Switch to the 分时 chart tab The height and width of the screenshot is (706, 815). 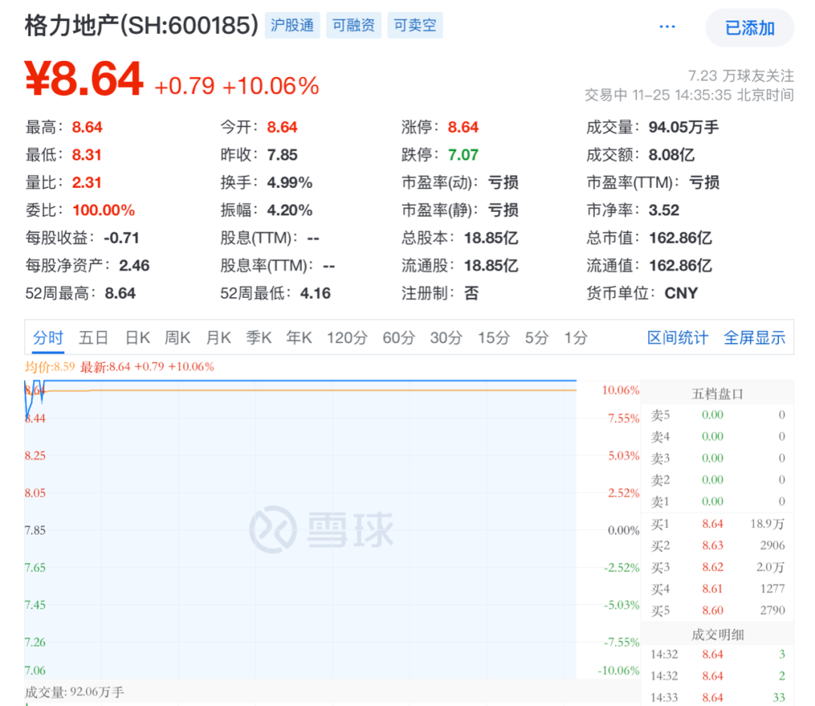[48, 338]
